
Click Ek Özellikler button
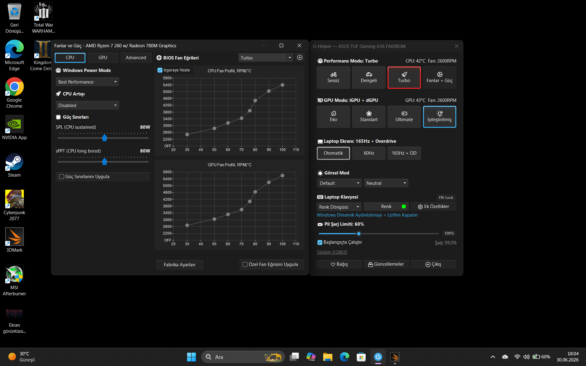click(433, 206)
